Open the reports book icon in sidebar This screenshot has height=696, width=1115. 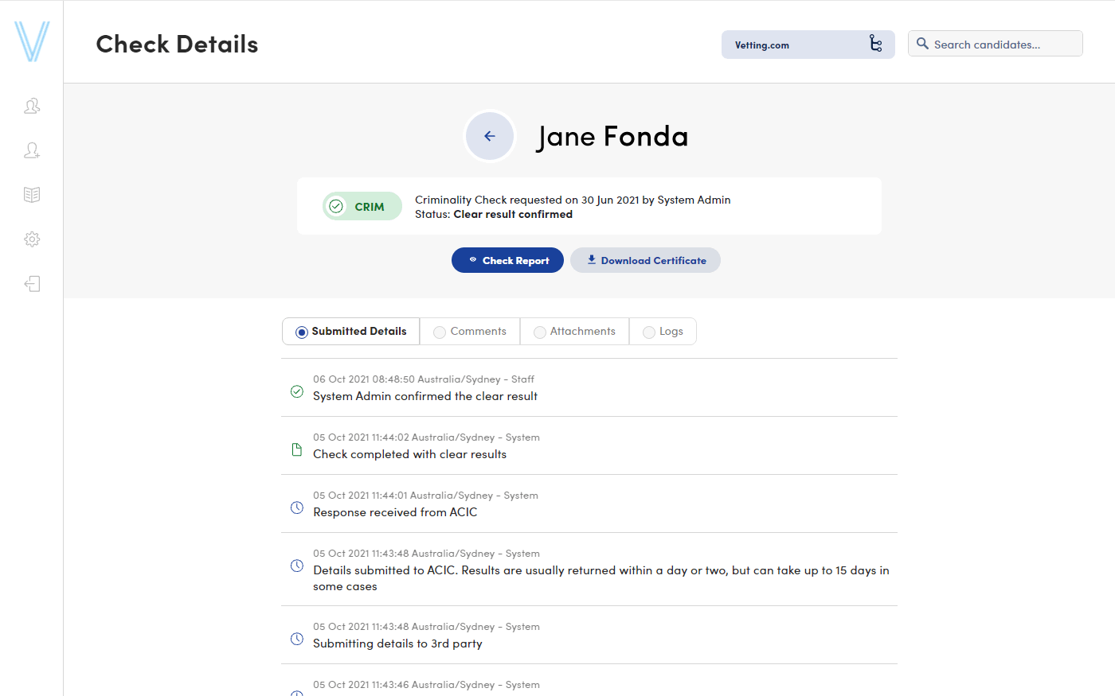tap(32, 194)
